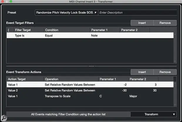Remove the selected event target filter

(165, 23)
